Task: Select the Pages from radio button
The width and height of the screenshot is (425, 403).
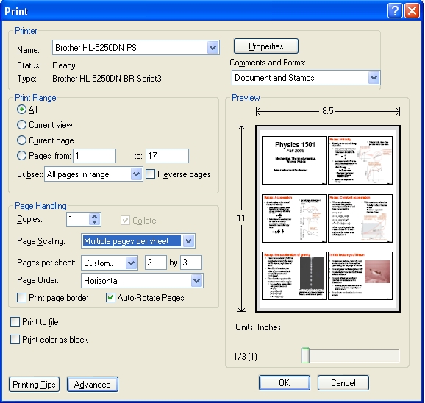Action: pyautogui.click(x=21, y=156)
